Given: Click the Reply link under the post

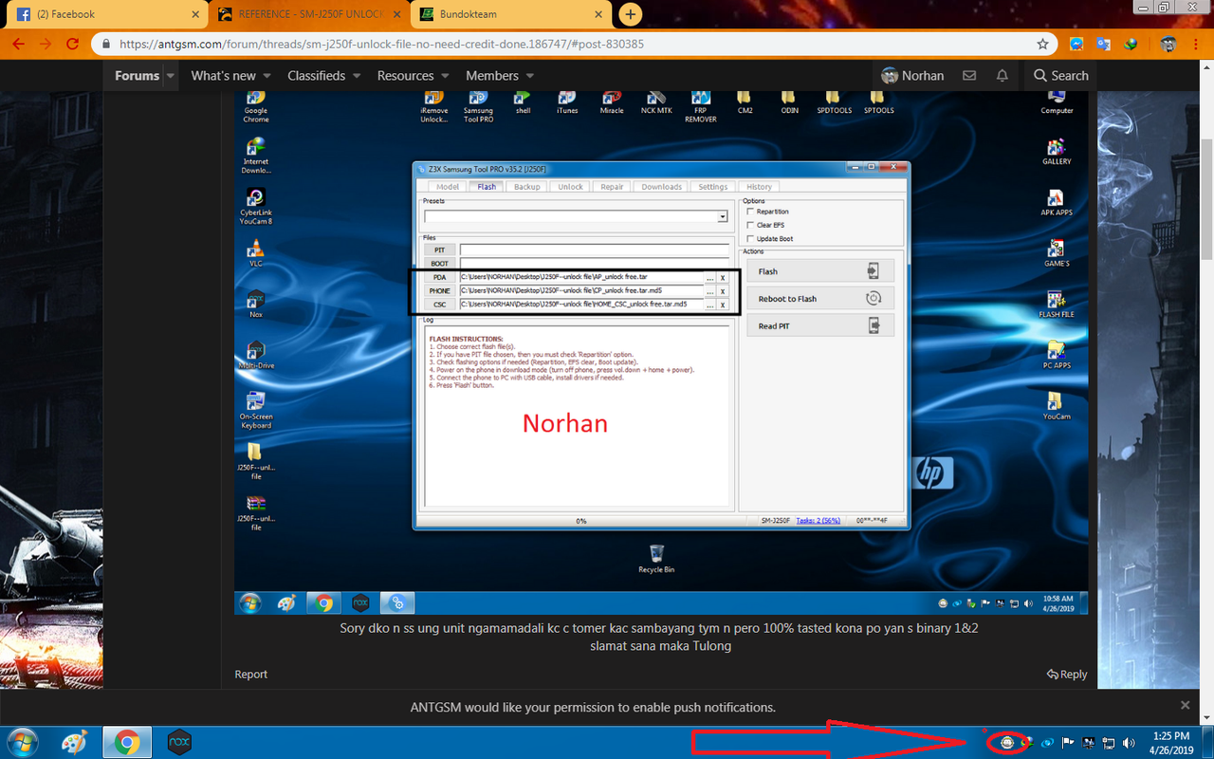Looking at the screenshot, I should (1066, 674).
